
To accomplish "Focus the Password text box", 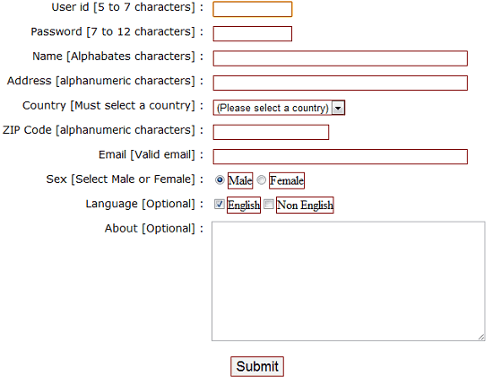I will point(253,34).
